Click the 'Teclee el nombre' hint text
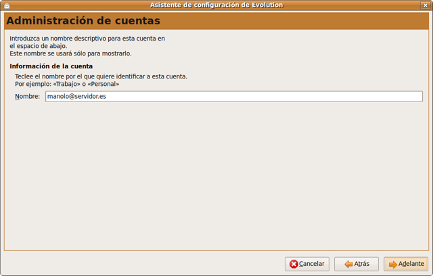 101,76
